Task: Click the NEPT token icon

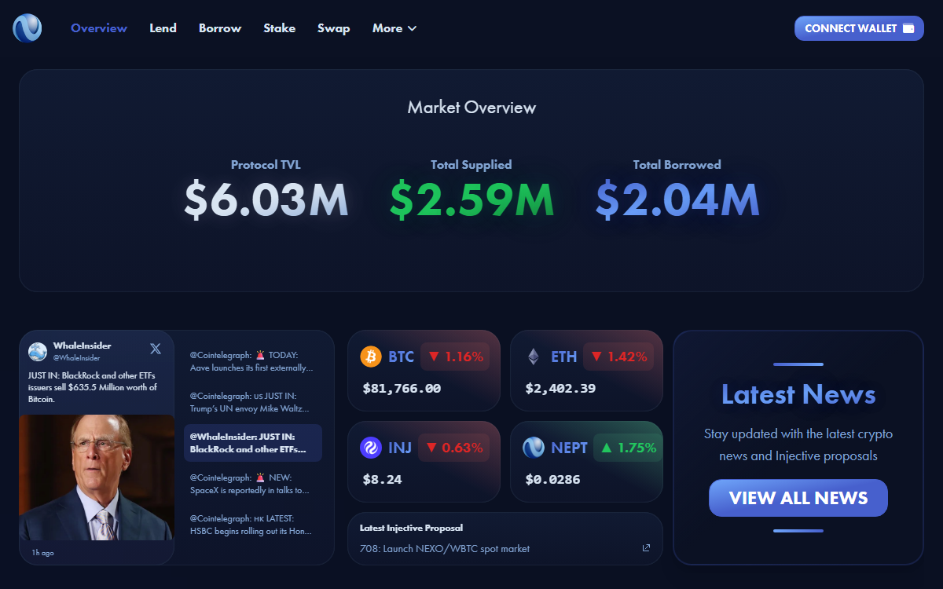Action: point(534,448)
